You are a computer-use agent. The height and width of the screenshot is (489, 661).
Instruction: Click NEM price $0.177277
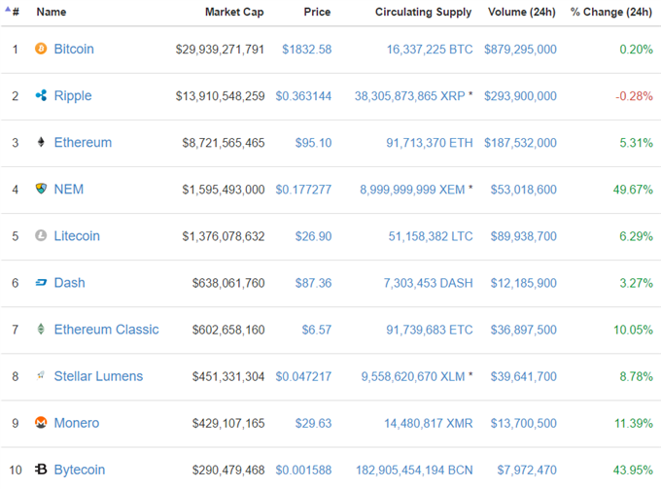coord(303,190)
